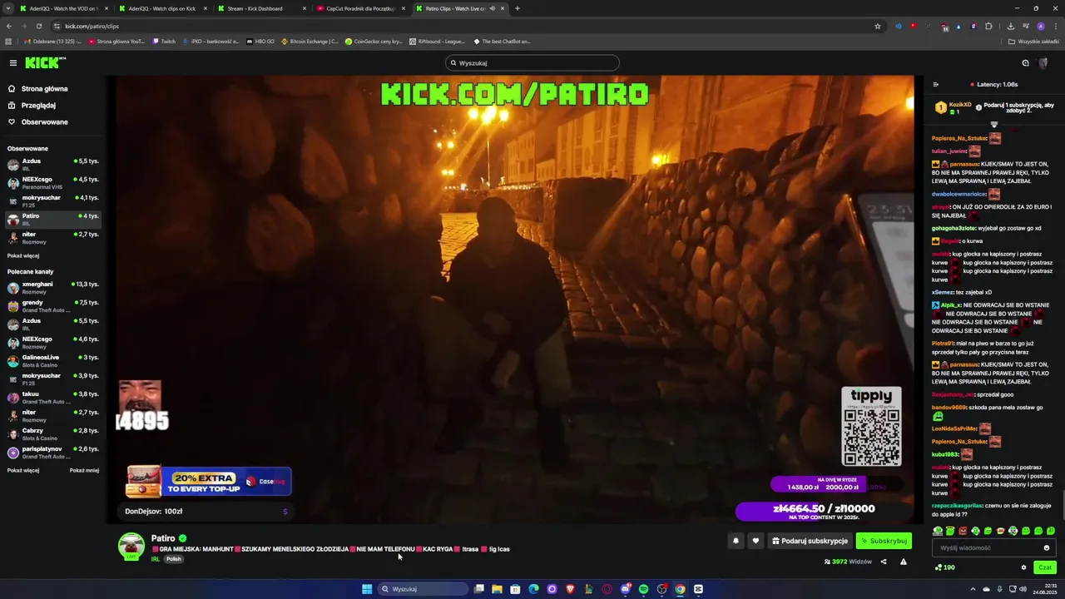This screenshot has height=599, width=1065.
Task: Click Podaruj subskrypcje button
Action: [x=810, y=541]
